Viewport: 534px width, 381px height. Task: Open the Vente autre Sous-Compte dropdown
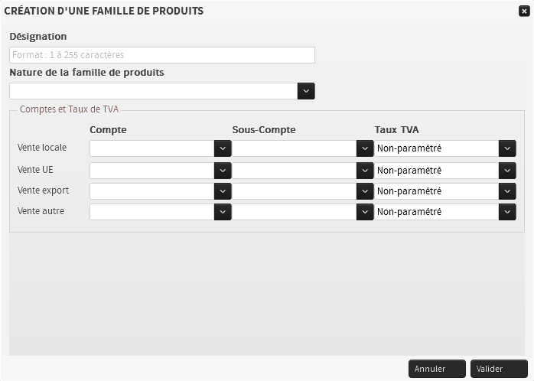coord(365,212)
